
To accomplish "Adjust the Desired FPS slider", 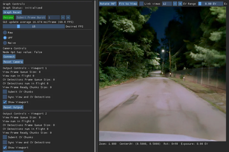I will tap(34, 27).
